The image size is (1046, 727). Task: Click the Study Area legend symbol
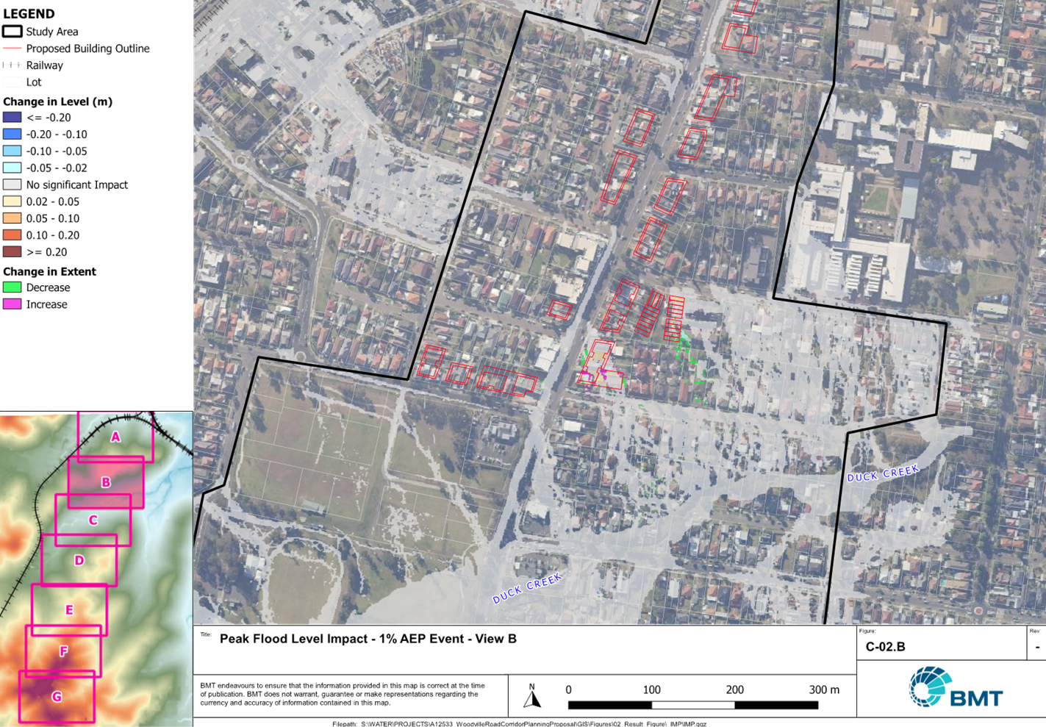12,32
